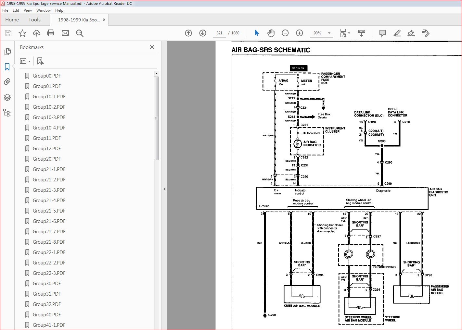Open bookmark Group10-3.PDF
This screenshot has width=462, height=330.
point(49,117)
